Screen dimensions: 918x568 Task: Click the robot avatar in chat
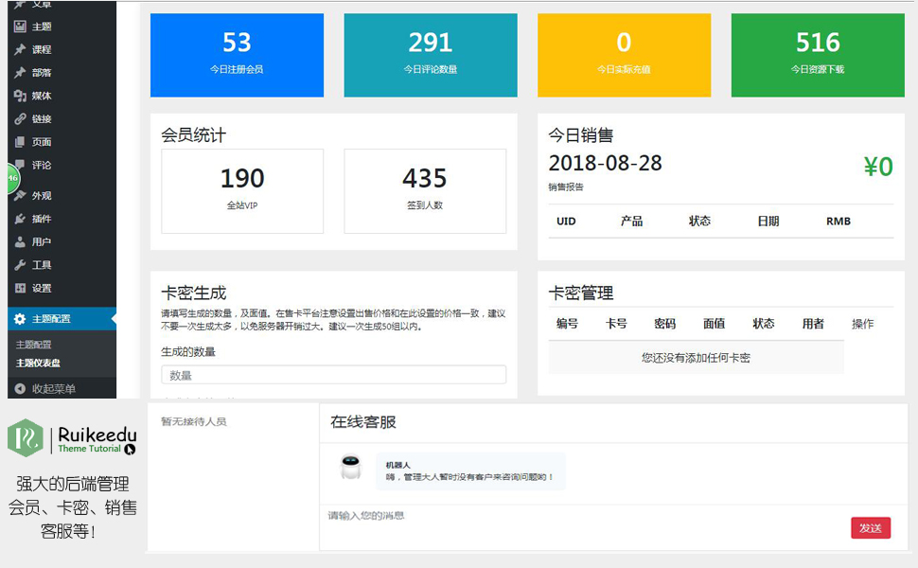(x=351, y=468)
